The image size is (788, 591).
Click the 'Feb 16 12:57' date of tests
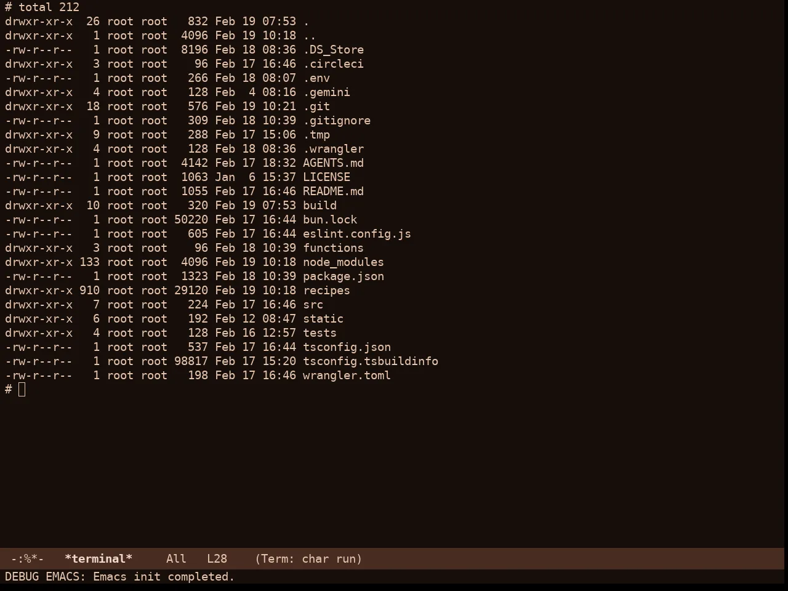coord(255,333)
